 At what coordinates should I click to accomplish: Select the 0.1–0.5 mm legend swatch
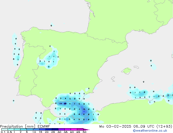tap(5, 129)
